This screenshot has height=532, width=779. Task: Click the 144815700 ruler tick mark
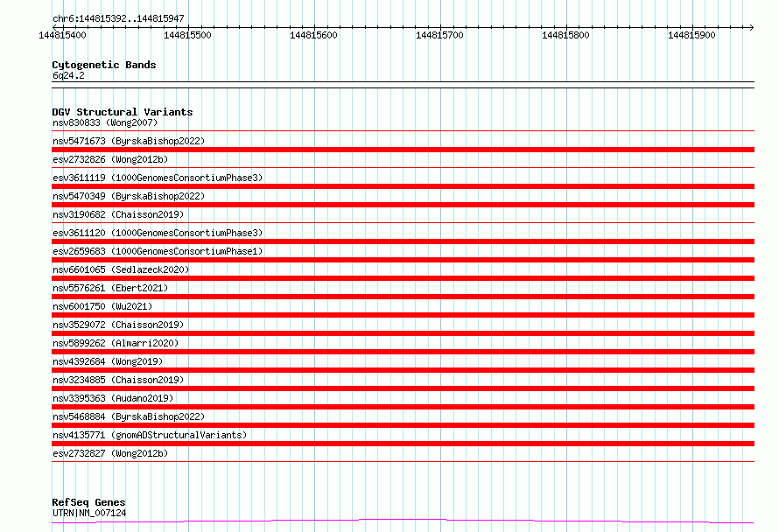pos(440,27)
